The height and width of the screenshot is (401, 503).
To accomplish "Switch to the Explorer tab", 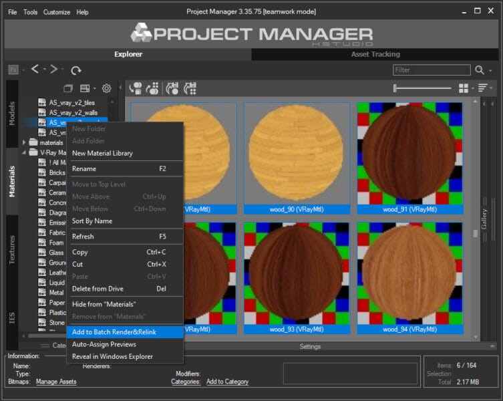I will pyautogui.click(x=128, y=54).
